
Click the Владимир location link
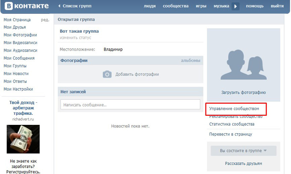click(113, 50)
